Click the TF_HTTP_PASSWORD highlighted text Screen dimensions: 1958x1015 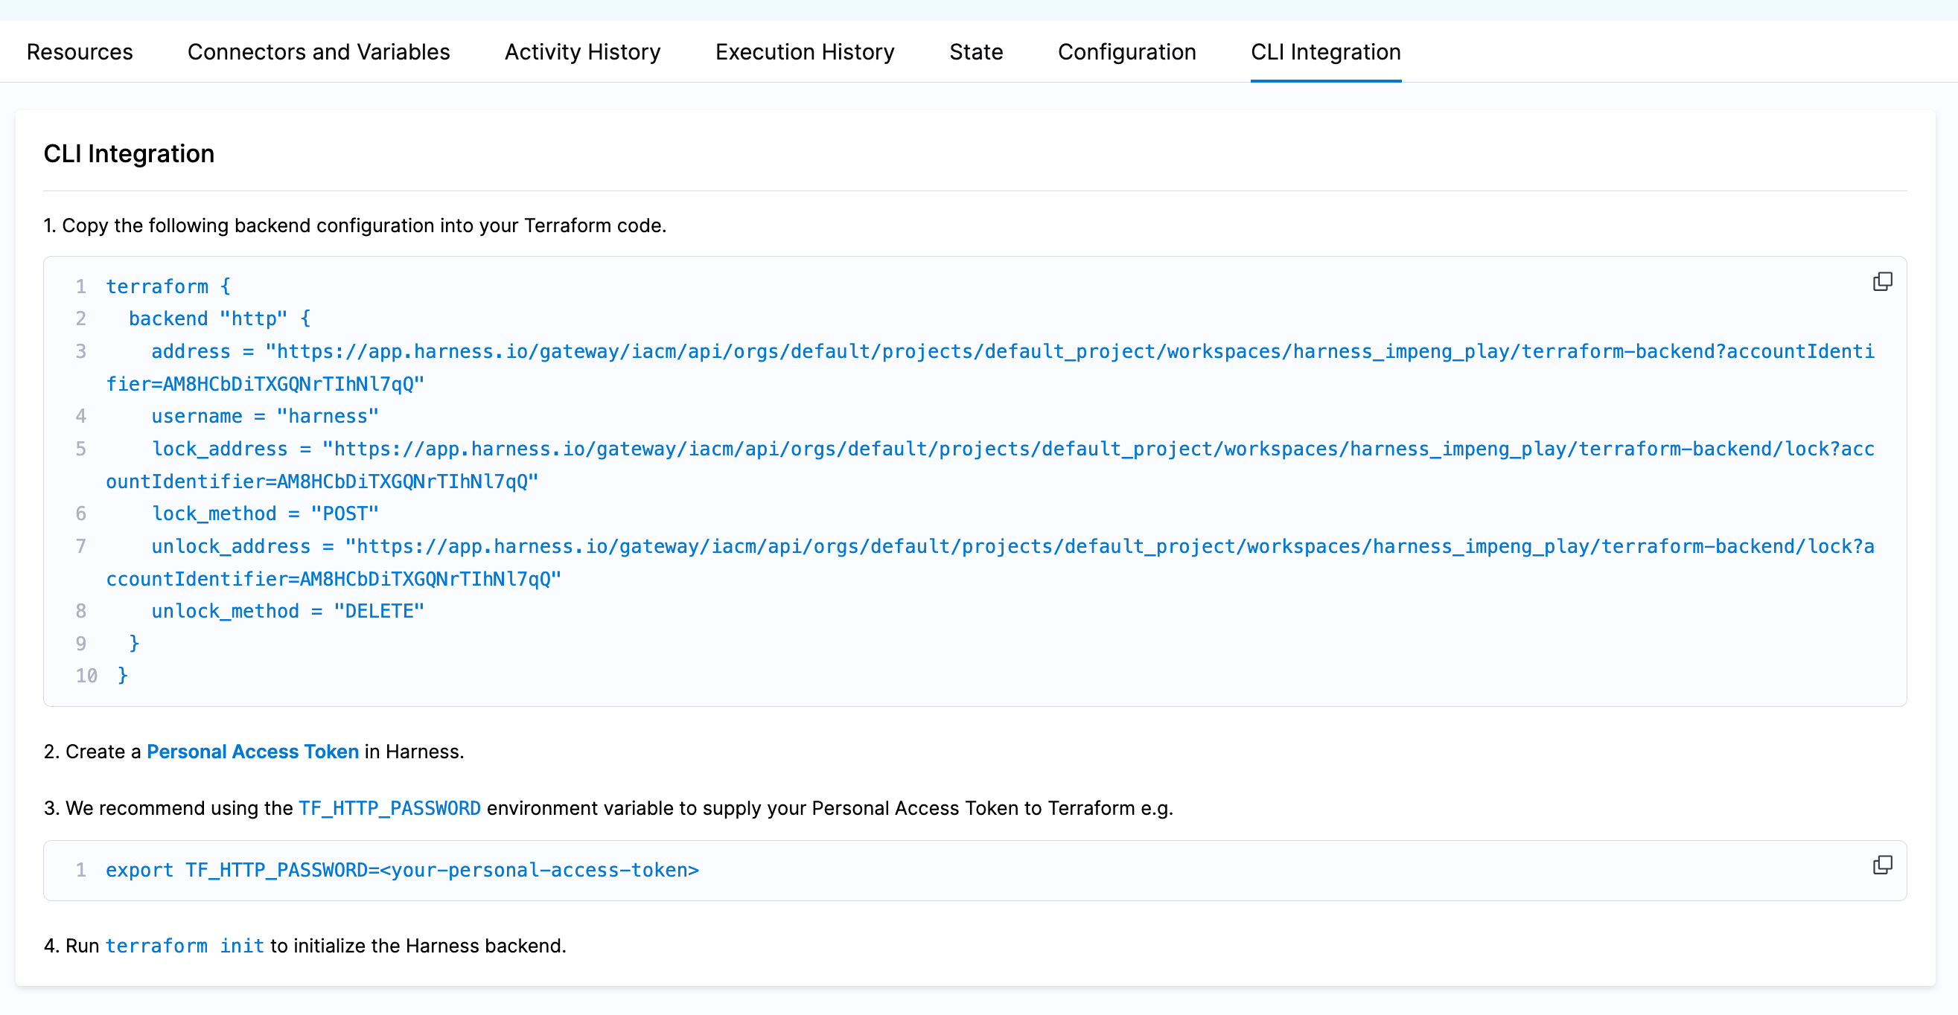click(x=389, y=808)
